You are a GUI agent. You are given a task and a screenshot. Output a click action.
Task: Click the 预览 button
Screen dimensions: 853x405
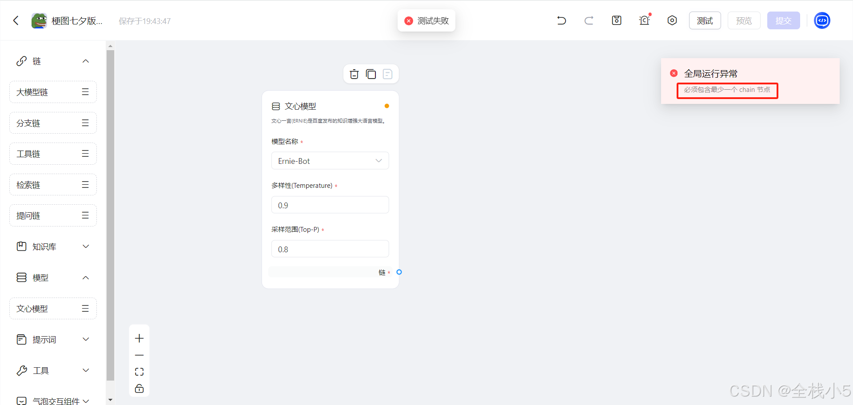pos(744,21)
